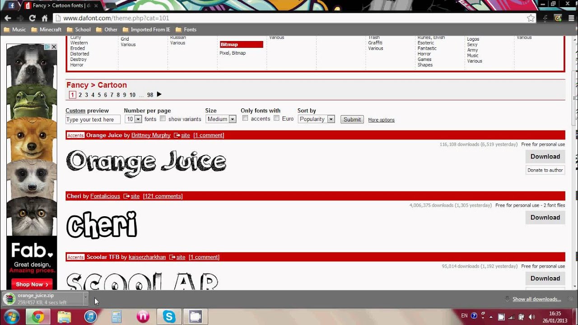Open Windows Explorer from the taskbar
Screen dimensions: 578x325
coord(64,317)
